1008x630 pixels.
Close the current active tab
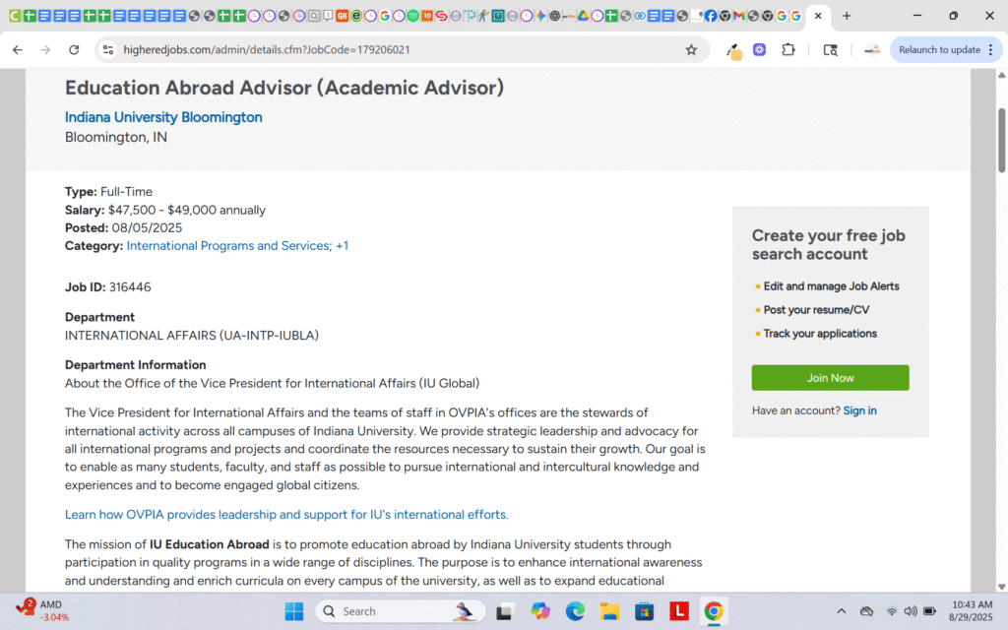tap(818, 16)
